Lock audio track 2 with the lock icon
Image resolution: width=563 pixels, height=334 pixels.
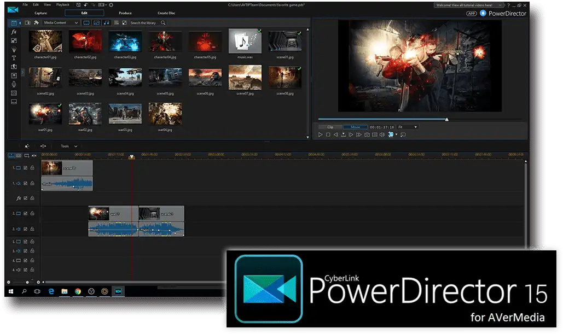pyautogui.click(x=32, y=228)
